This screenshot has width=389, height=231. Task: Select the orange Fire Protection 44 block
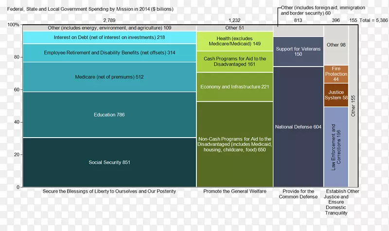click(x=336, y=74)
